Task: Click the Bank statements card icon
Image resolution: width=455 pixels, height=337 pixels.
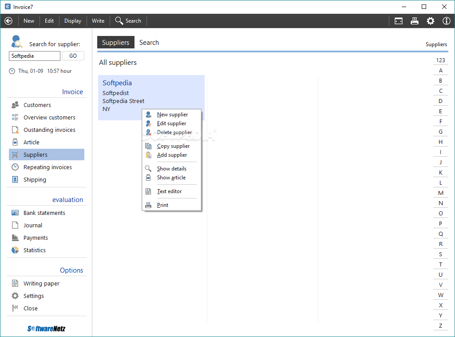Action: (15, 213)
